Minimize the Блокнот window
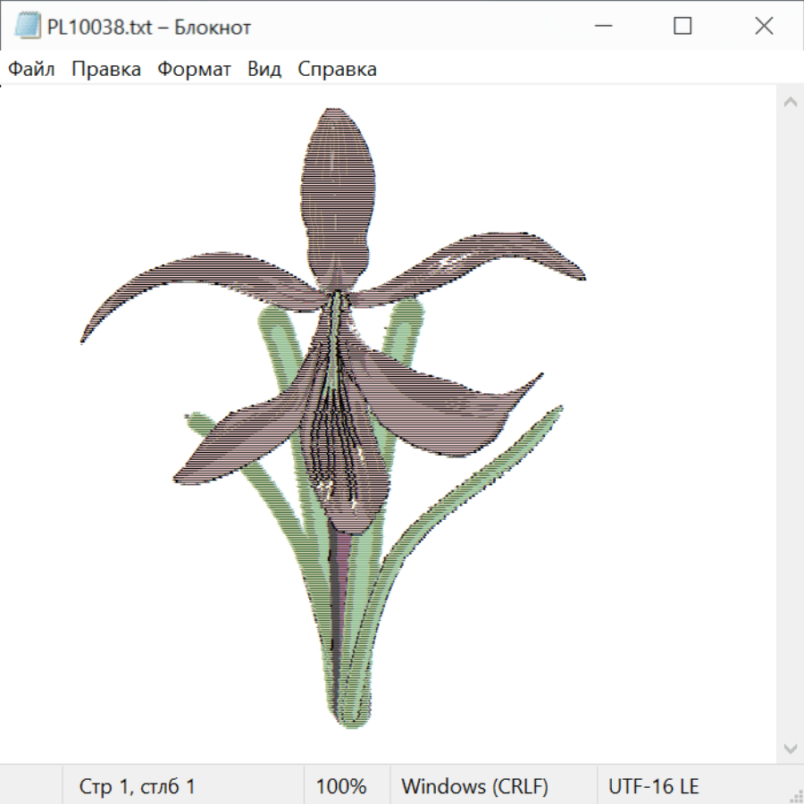This screenshot has width=804, height=804. [x=600, y=27]
